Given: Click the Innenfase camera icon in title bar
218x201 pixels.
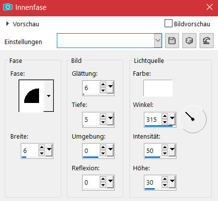Looking at the screenshot, I should pyautogui.click(x=8, y=7).
